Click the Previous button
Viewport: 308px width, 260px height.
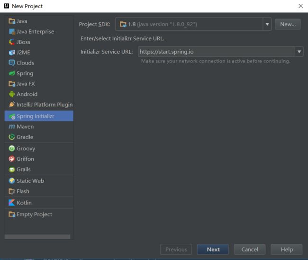(176, 250)
